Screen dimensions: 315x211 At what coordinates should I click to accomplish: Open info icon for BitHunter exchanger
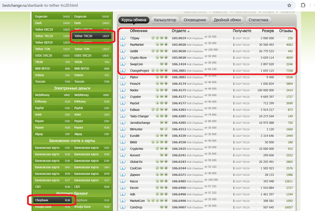pos(123,129)
